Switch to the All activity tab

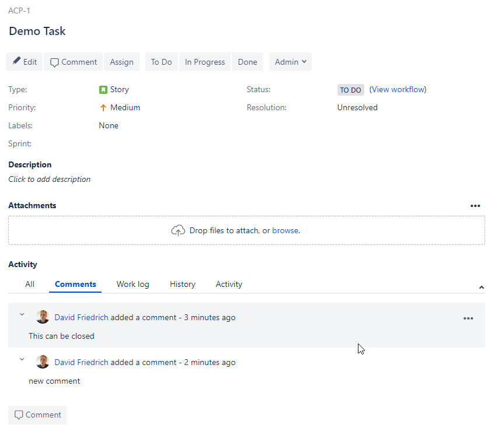pos(30,284)
